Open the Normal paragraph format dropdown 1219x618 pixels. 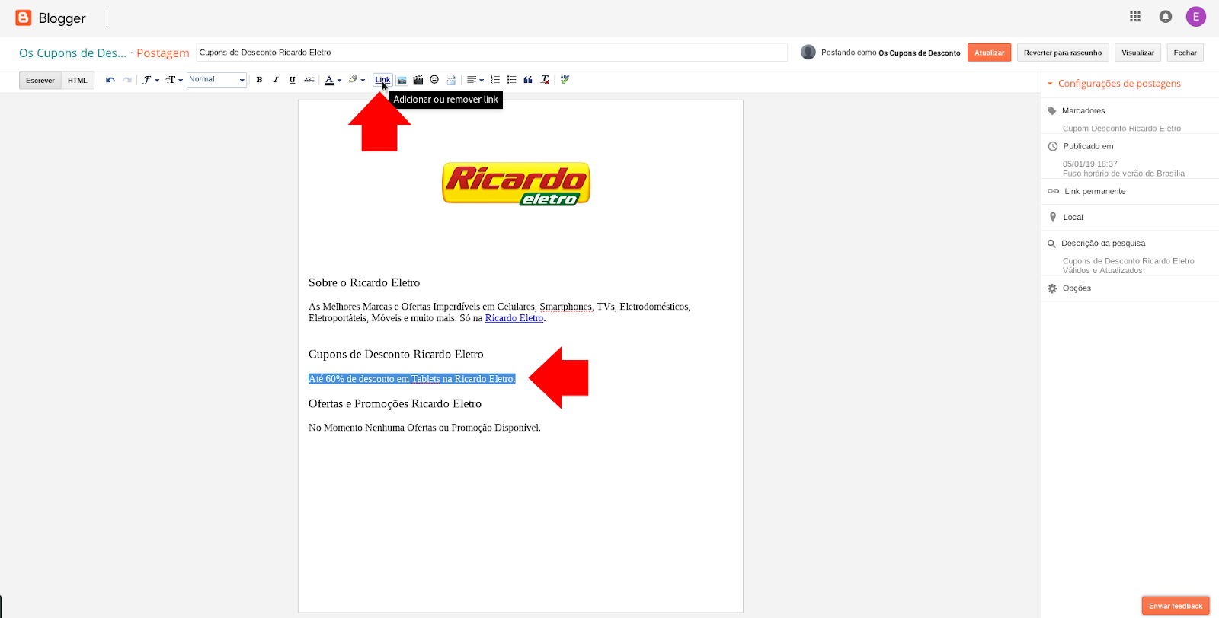click(x=217, y=80)
